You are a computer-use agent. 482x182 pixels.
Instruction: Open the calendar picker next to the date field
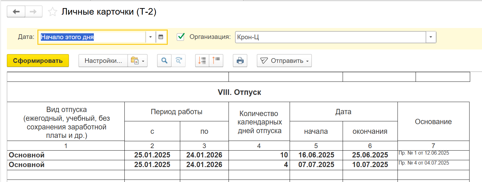pos(161,37)
